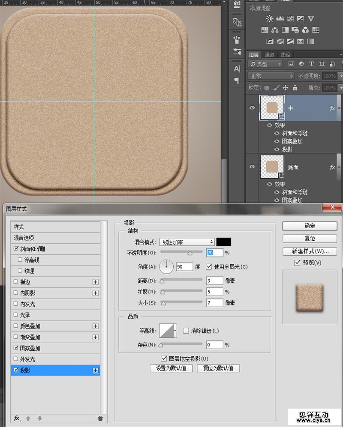Switch to the 通道 tab
343x427 pixels.
coord(269,55)
